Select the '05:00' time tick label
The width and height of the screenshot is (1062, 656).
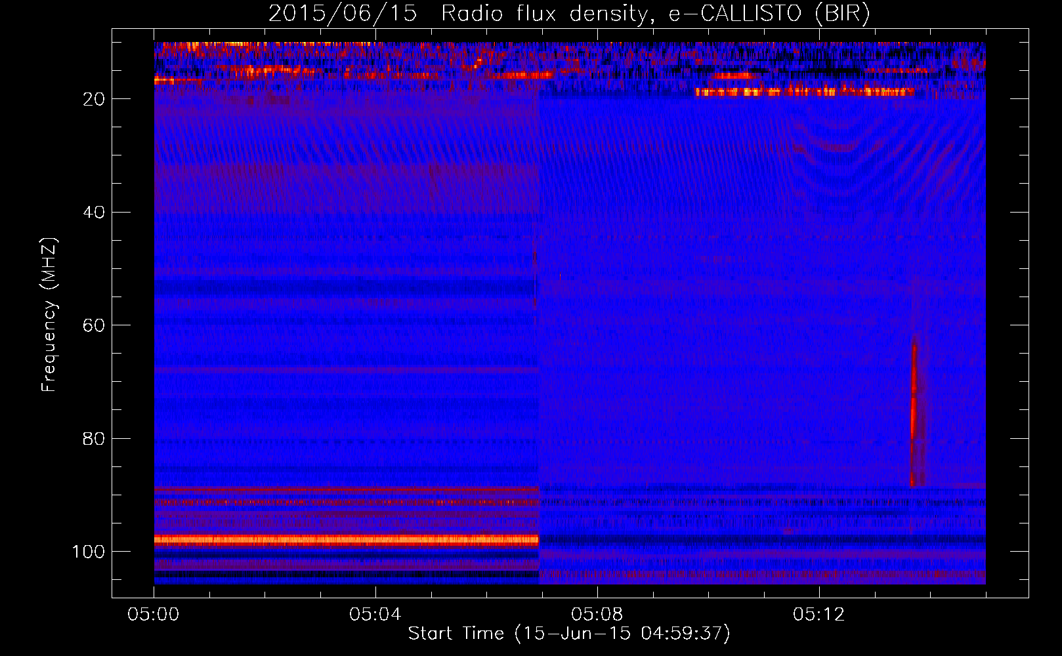154,615
